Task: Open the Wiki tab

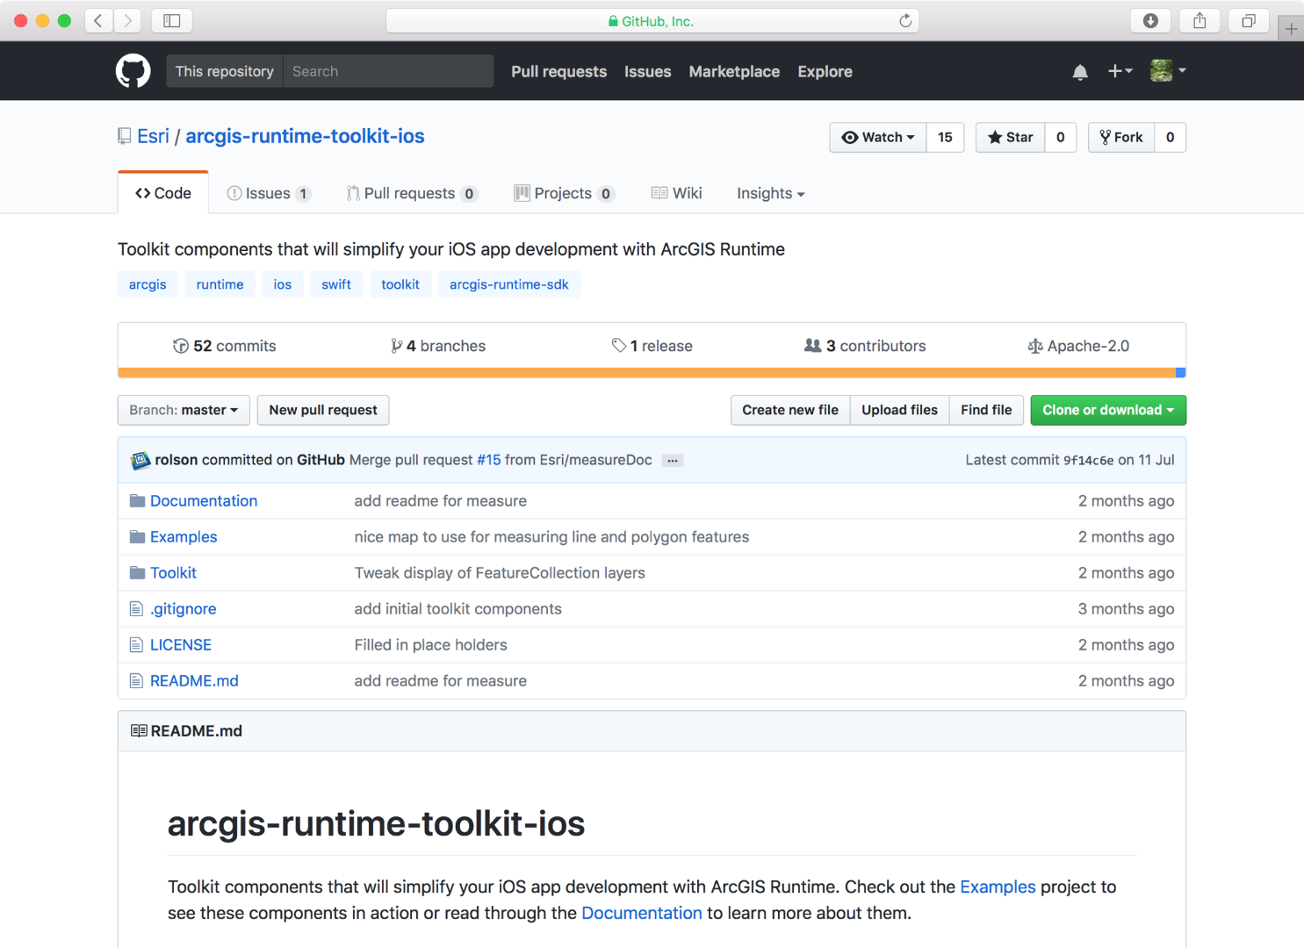Action: pyautogui.click(x=677, y=193)
